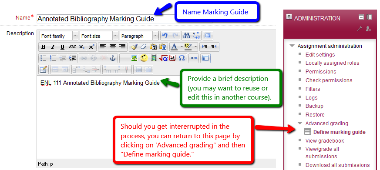The width and height of the screenshot is (380, 170).
Task: Apply italic formatting in editor toolbar
Action: pyautogui.click(x=53, y=47)
